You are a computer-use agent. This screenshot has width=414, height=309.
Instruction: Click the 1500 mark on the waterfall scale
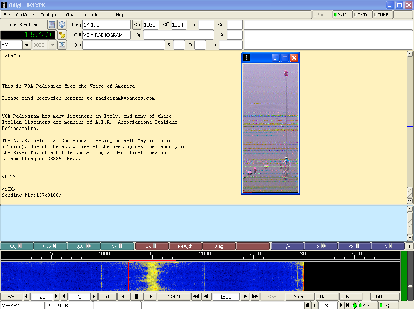155,254
